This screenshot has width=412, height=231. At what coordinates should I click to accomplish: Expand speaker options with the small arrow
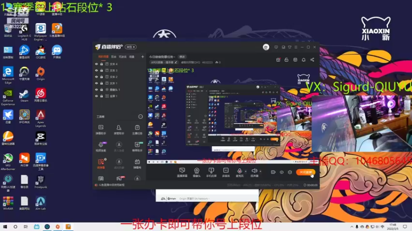(261, 171)
